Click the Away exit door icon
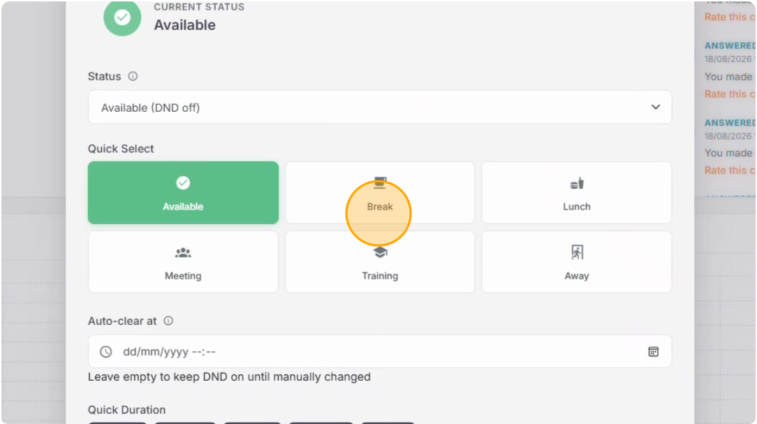This screenshot has height=424, width=757. 577,252
